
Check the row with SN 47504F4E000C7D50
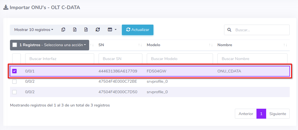[x=14, y=92]
